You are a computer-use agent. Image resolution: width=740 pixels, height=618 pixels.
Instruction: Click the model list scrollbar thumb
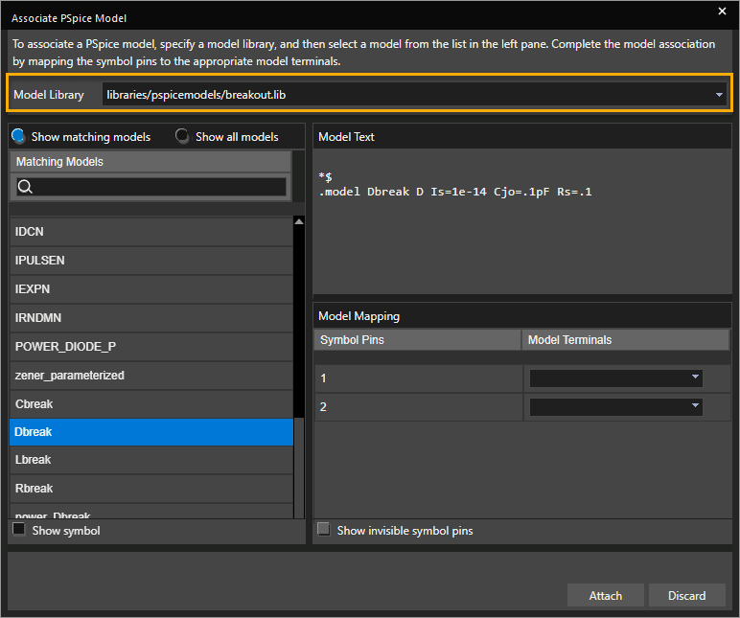pyautogui.click(x=299, y=468)
